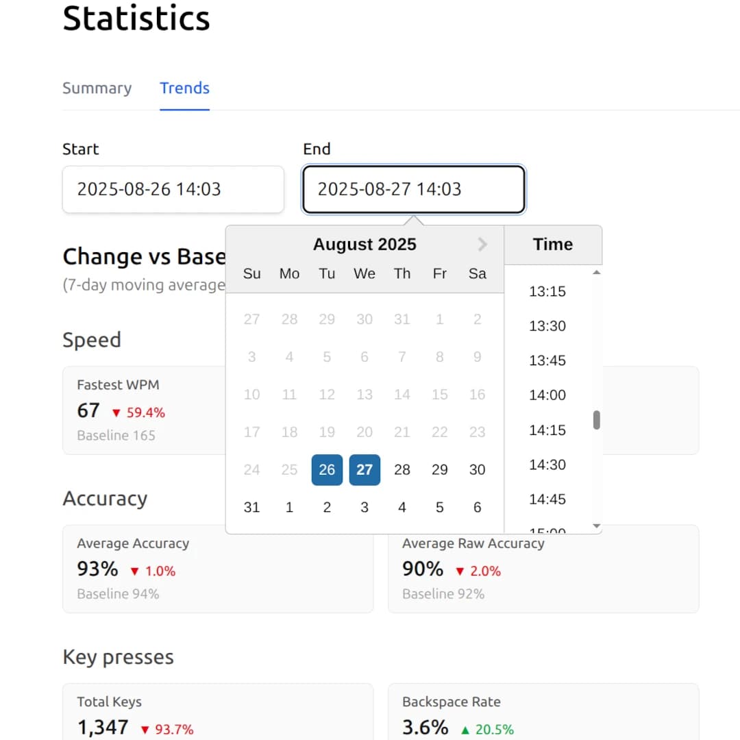This screenshot has width=740, height=740.
Task: Select September 3 in the last row
Action: coord(365,507)
